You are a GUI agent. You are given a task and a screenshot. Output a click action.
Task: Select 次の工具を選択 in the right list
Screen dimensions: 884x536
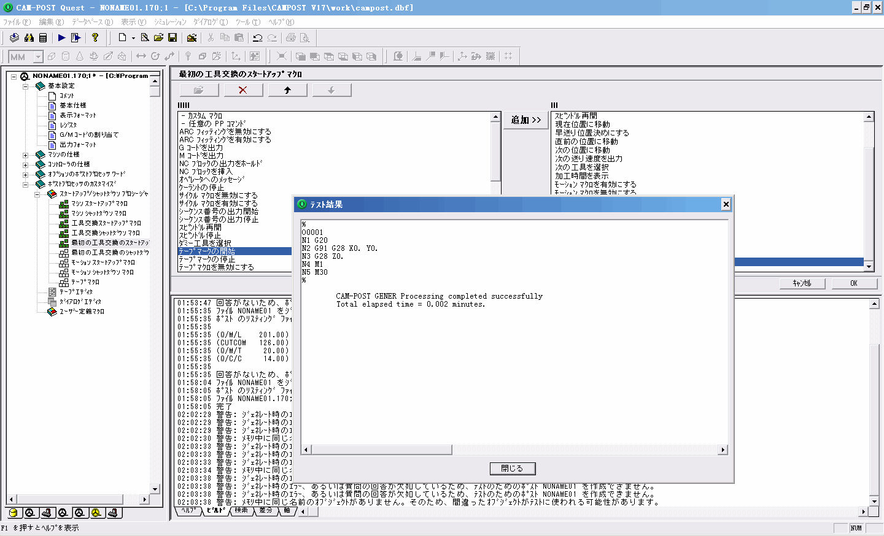[x=582, y=167]
